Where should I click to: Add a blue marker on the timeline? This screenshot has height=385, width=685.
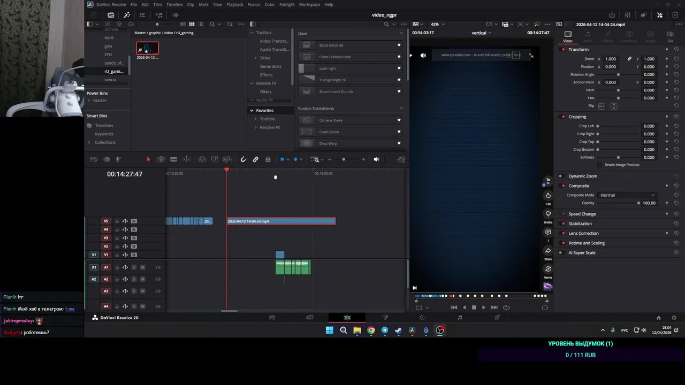coord(295,159)
